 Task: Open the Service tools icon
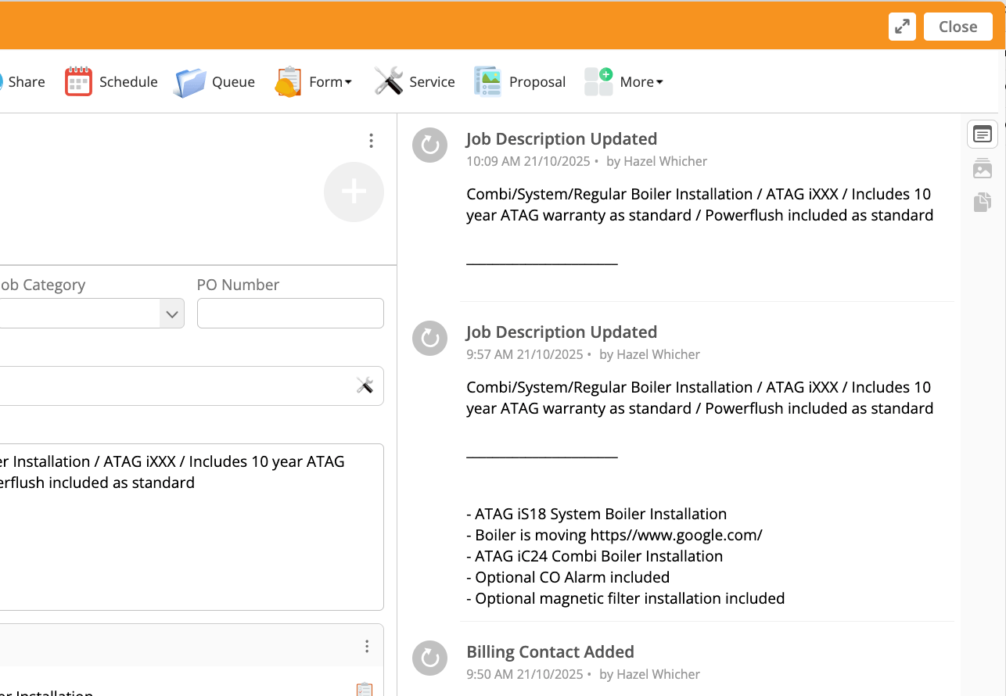(x=388, y=81)
